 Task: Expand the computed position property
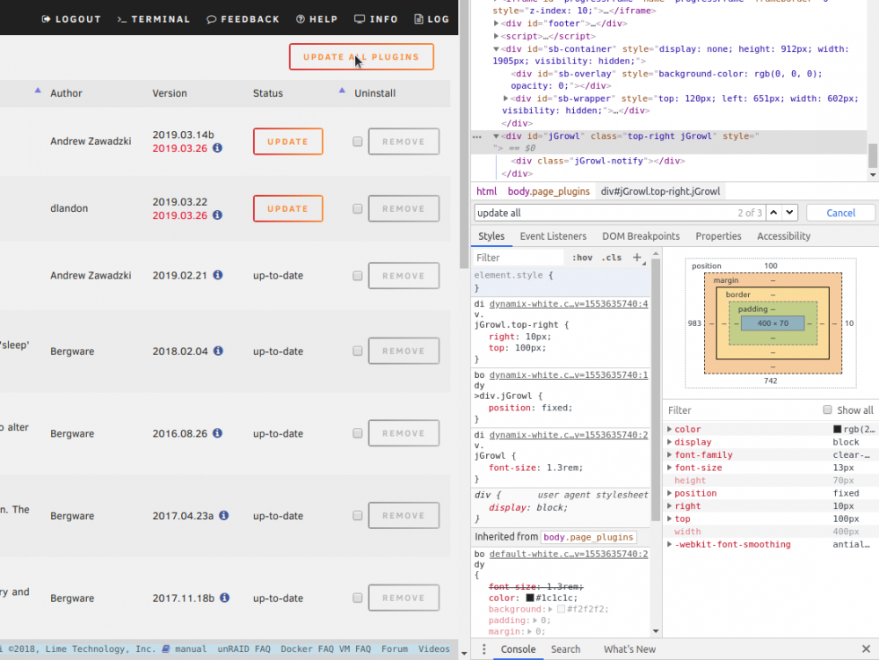[669, 493]
